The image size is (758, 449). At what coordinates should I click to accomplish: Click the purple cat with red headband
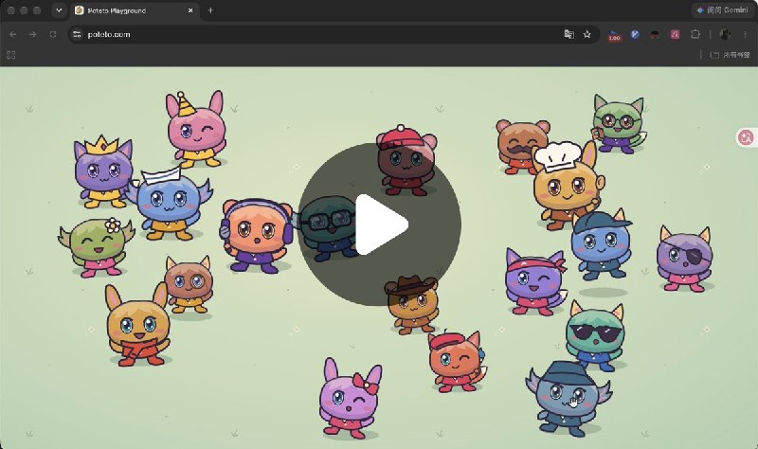534,281
